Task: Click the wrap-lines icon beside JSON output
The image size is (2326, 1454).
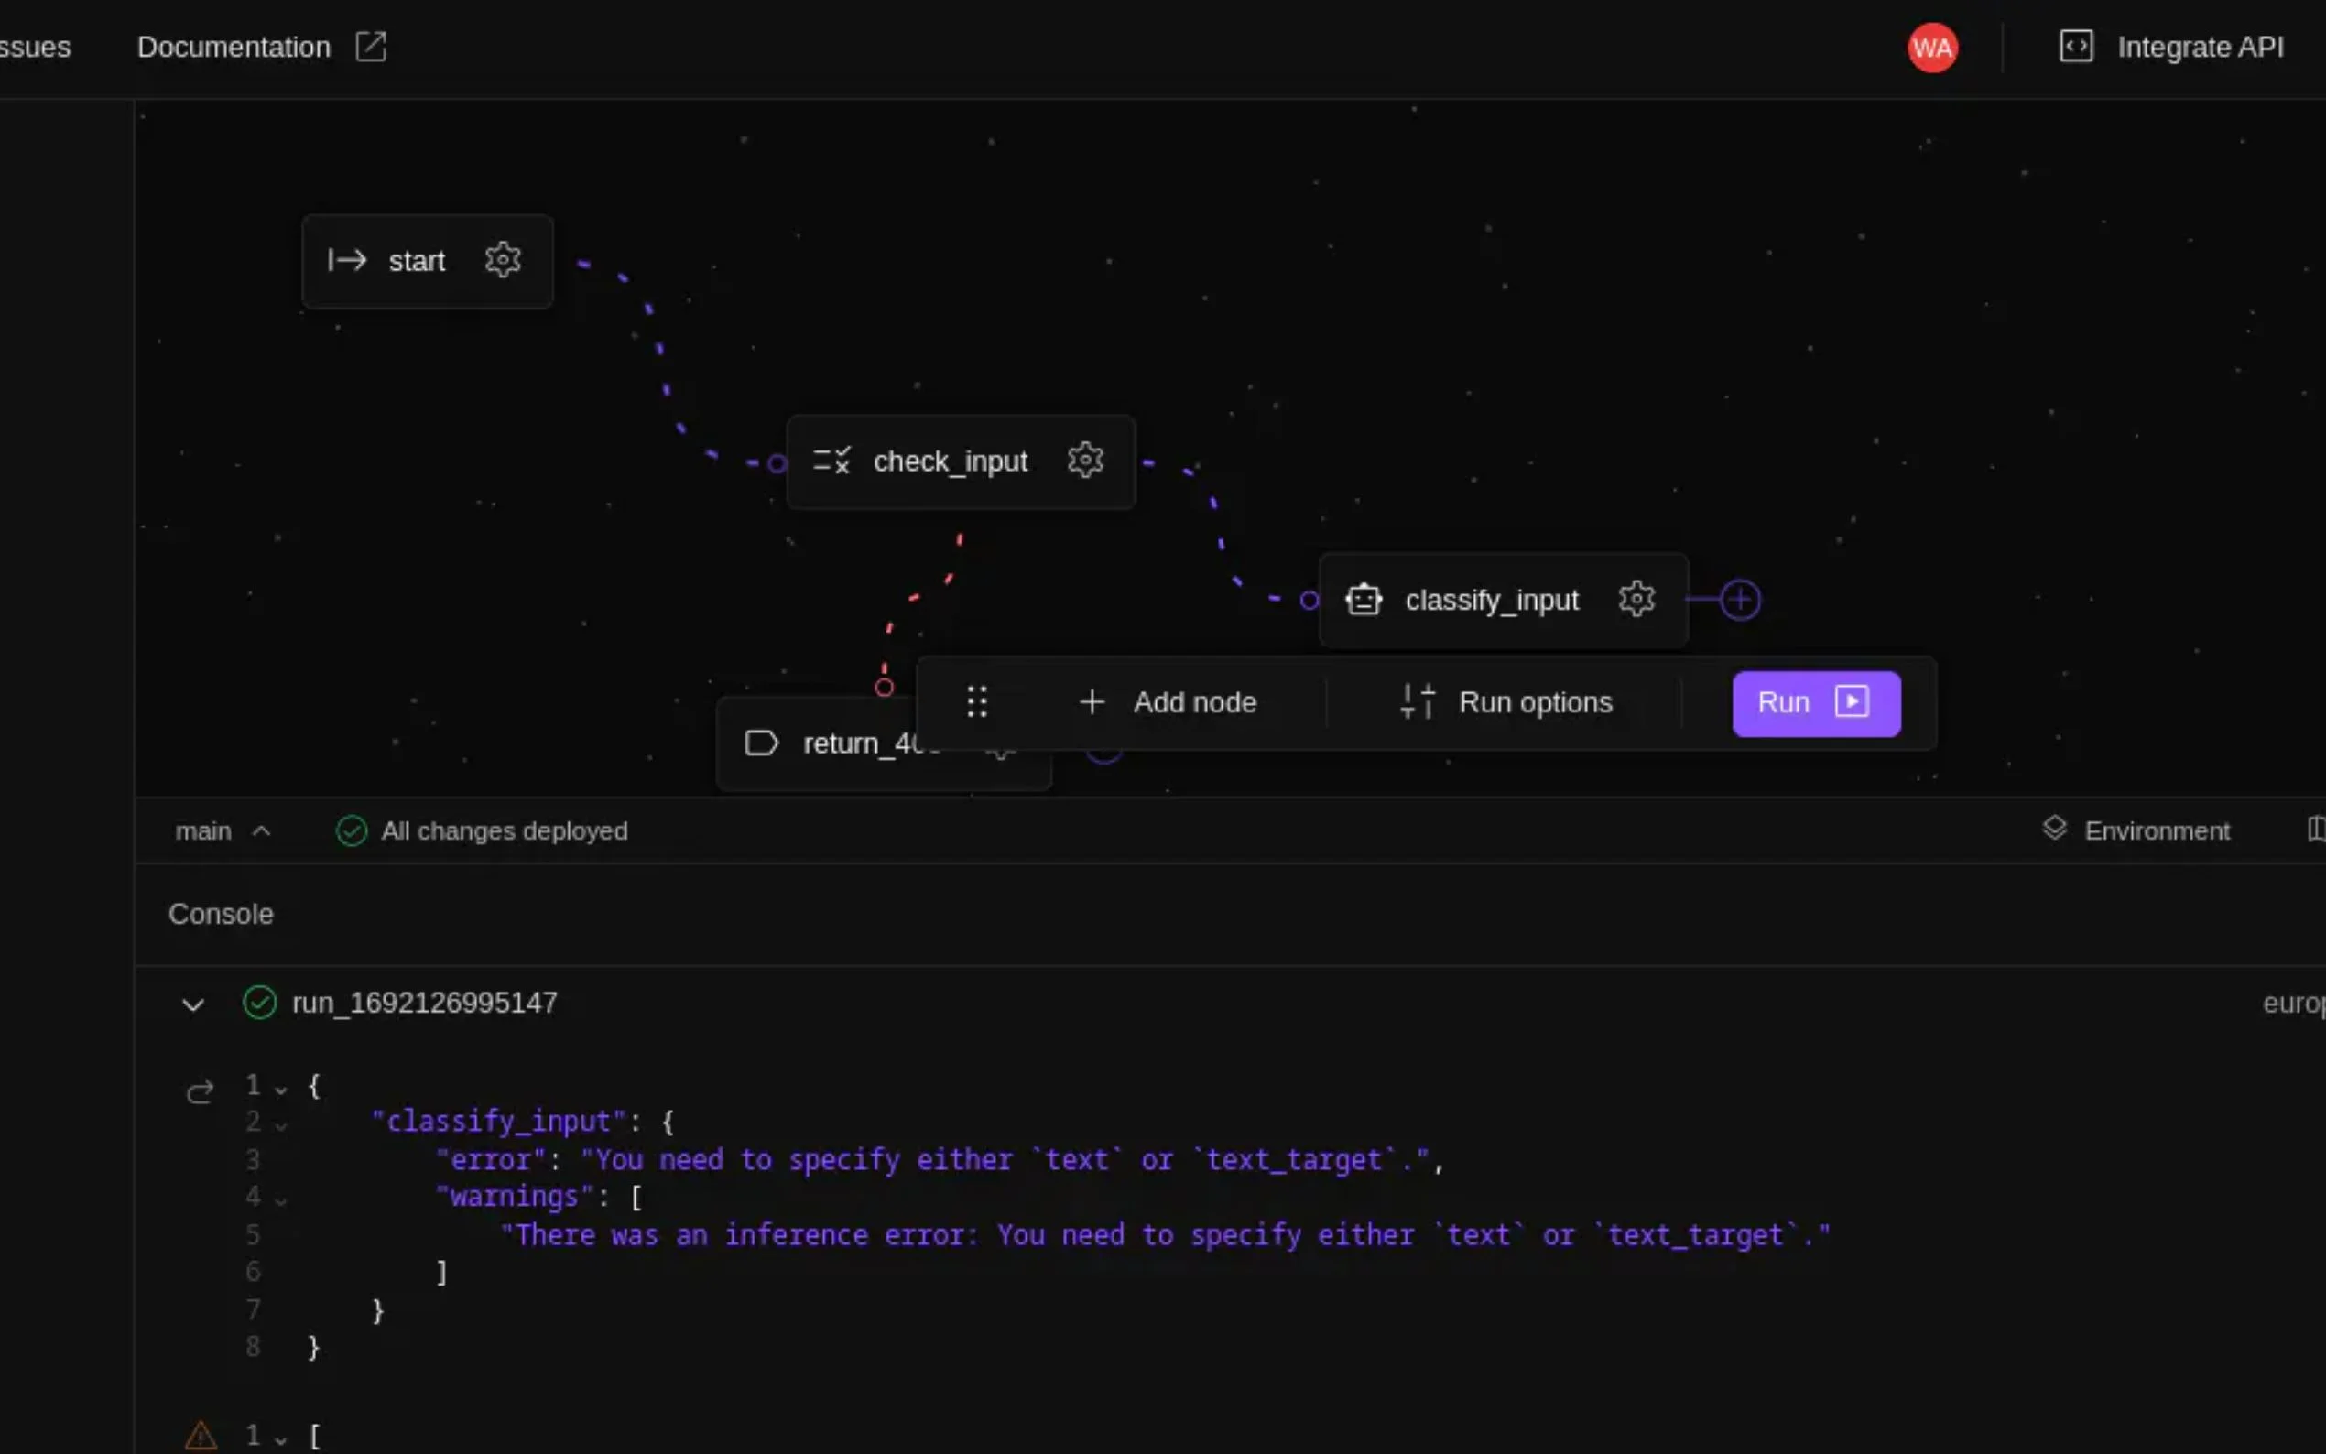Action: (200, 1091)
